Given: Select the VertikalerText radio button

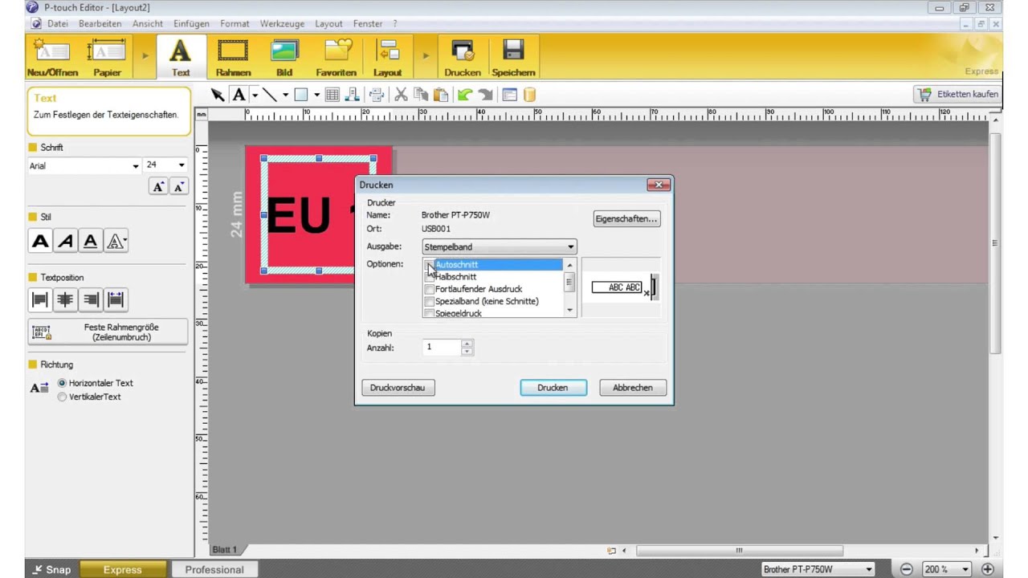Looking at the screenshot, I should (62, 397).
